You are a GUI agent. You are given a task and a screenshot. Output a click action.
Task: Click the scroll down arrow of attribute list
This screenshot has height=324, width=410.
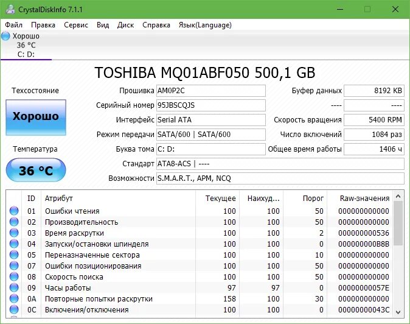(x=398, y=312)
